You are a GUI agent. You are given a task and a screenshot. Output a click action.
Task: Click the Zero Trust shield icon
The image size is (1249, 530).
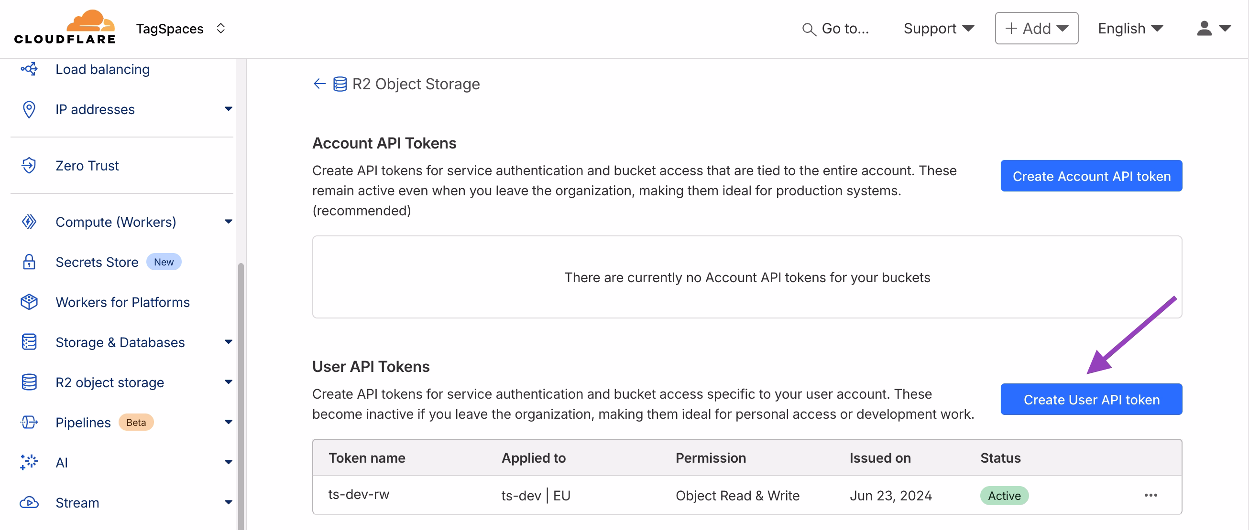[29, 165]
